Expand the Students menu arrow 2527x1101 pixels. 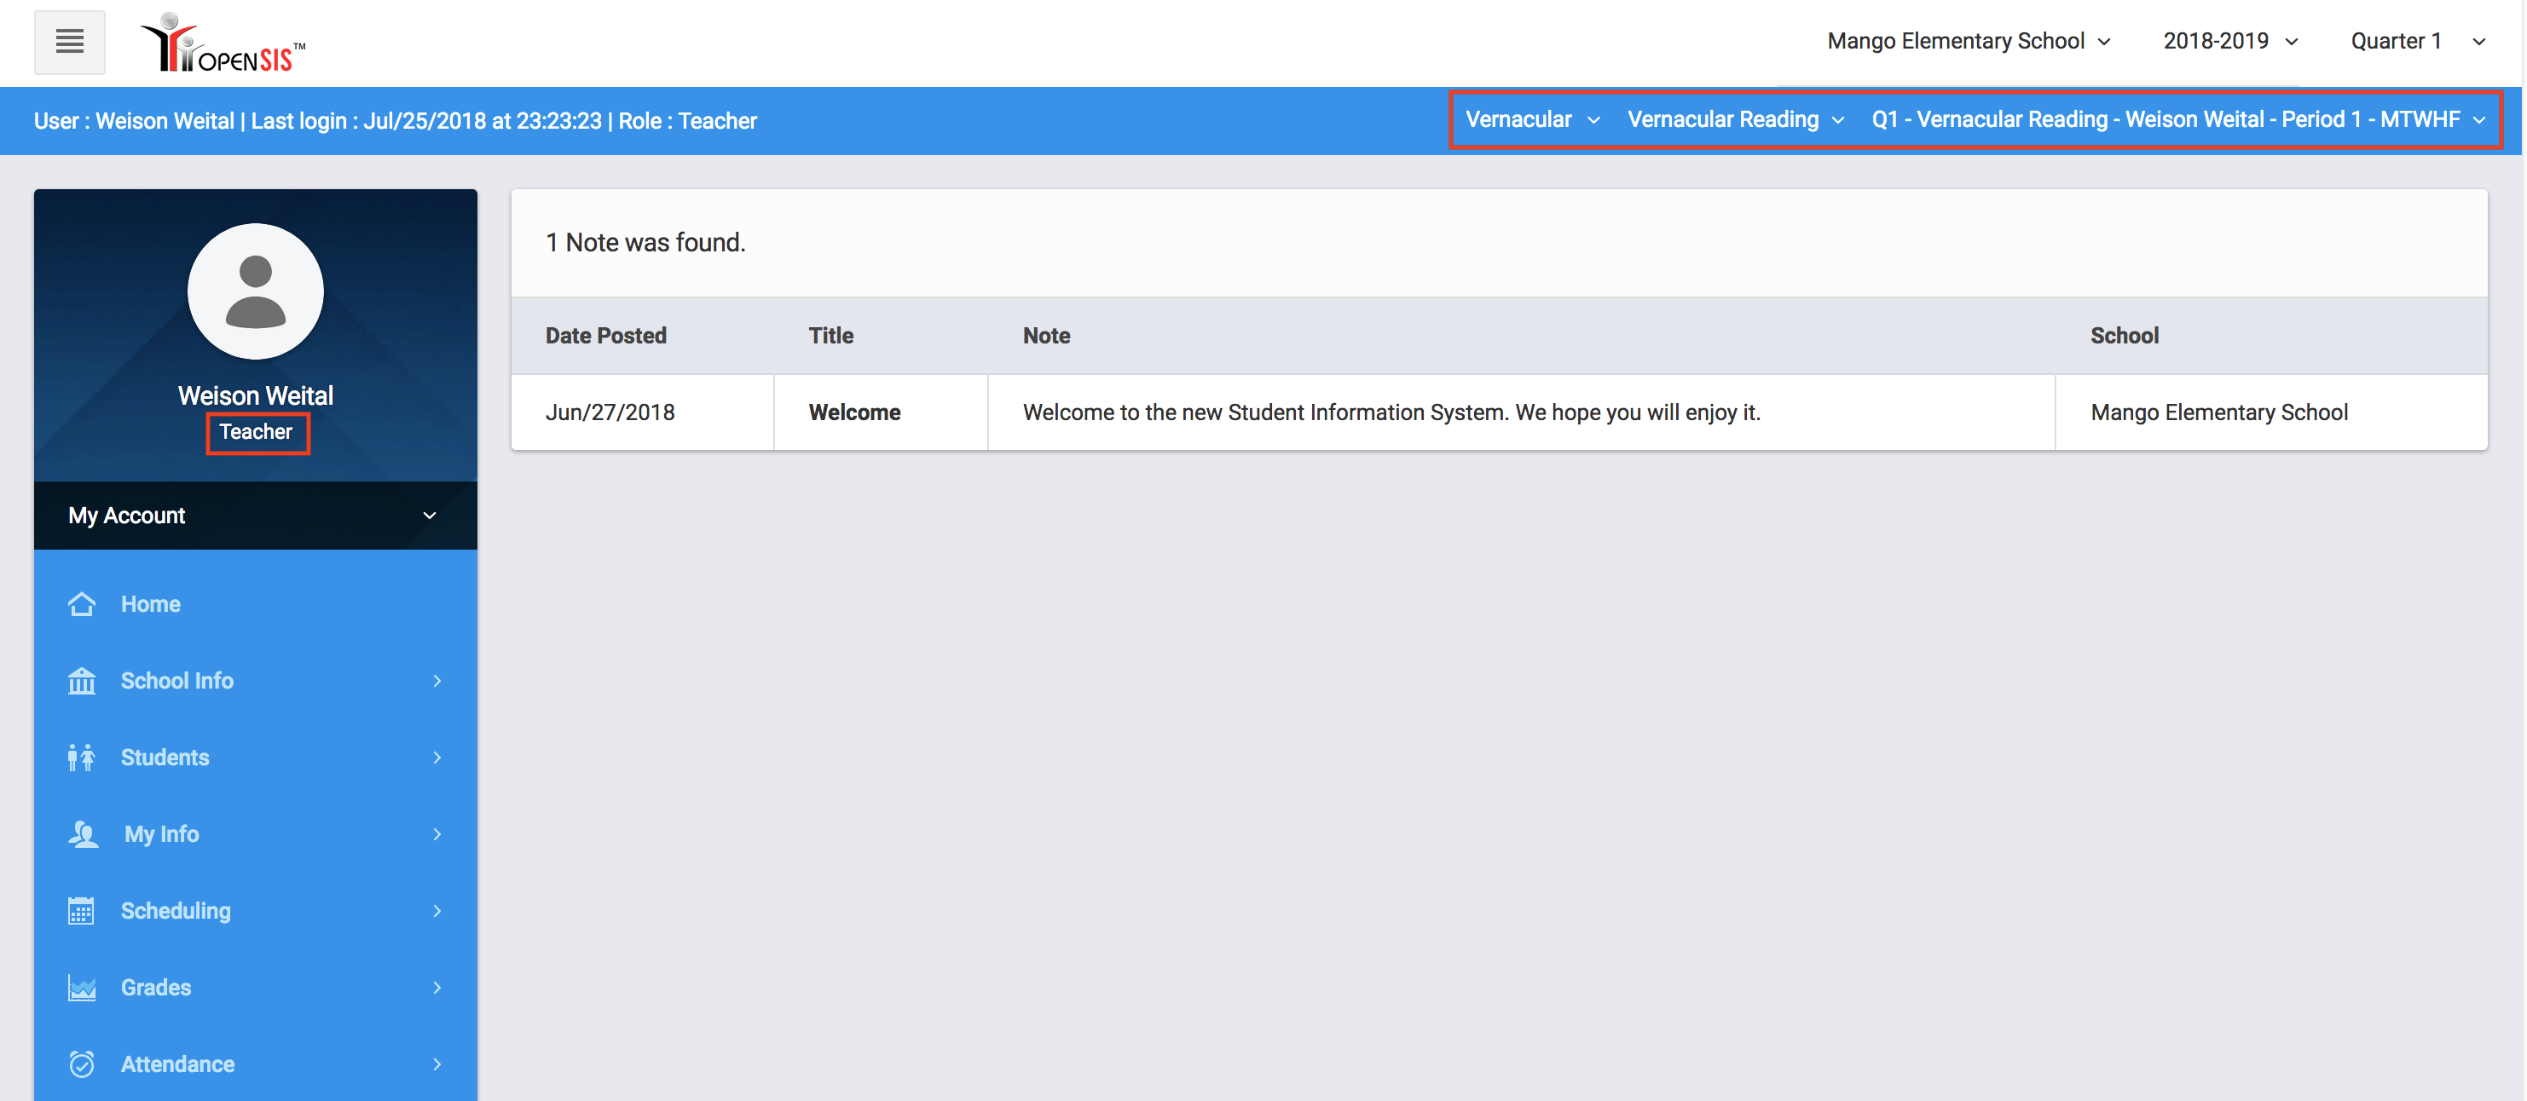(x=437, y=757)
